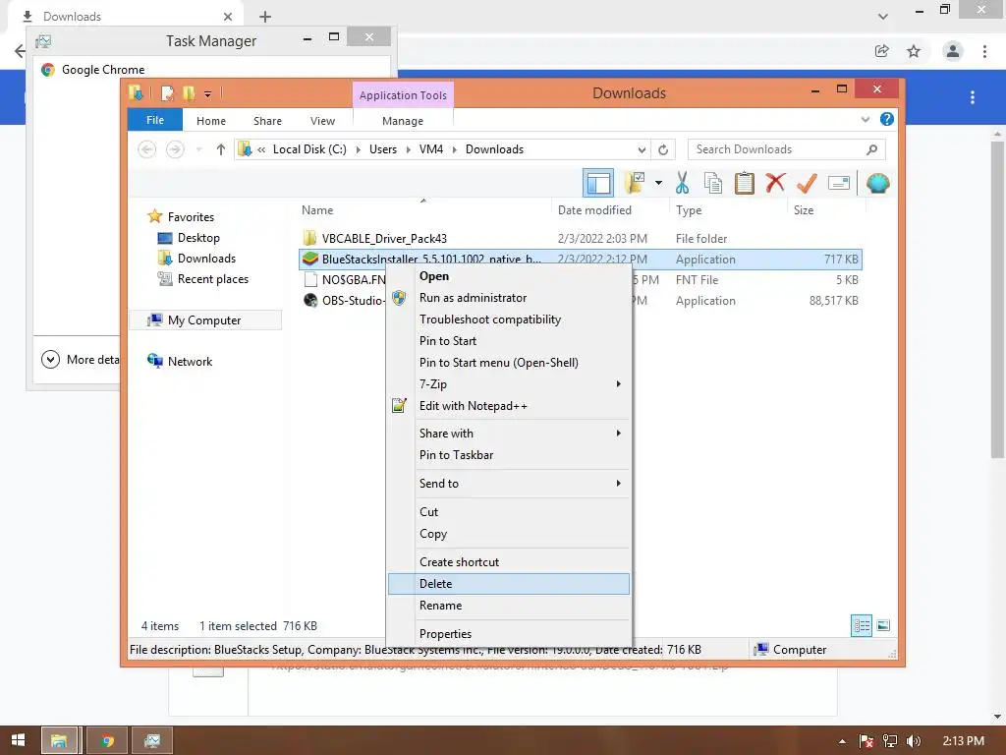Image resolution: width=1006 pixels, height=755 pixels.
Task: Click the search magnifier icon
Action: coord(871,149)
